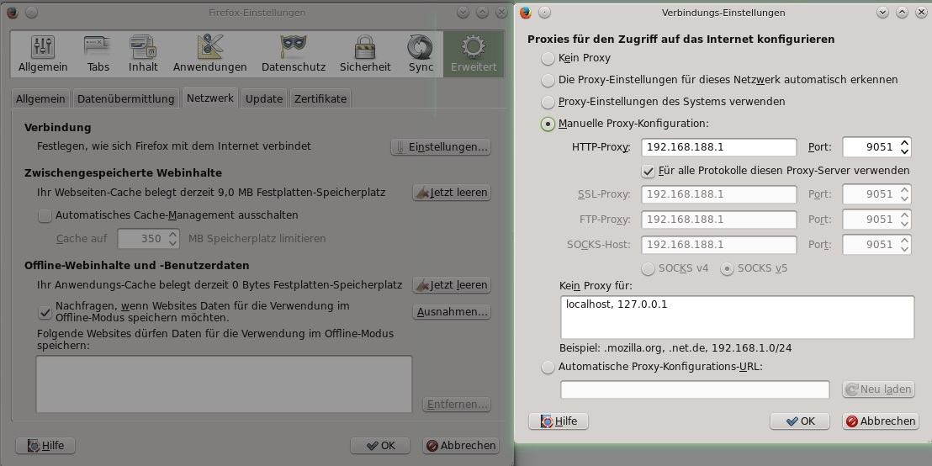The width and height of the screenshot is (932, 466).
Task: Click the SSL-Proxy address field
Action: (x=718, y=194)
